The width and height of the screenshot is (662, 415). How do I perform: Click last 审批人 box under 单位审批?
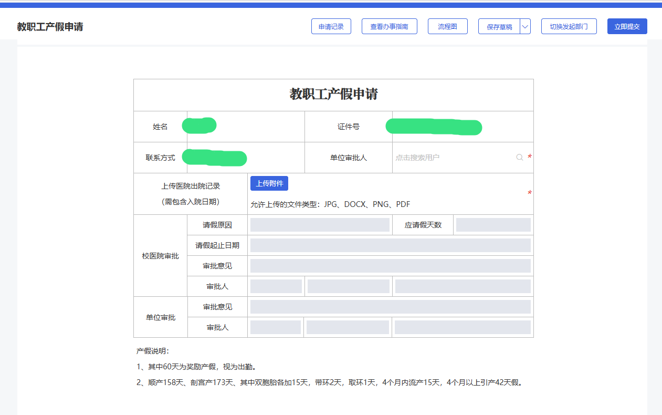pos(462,327)
